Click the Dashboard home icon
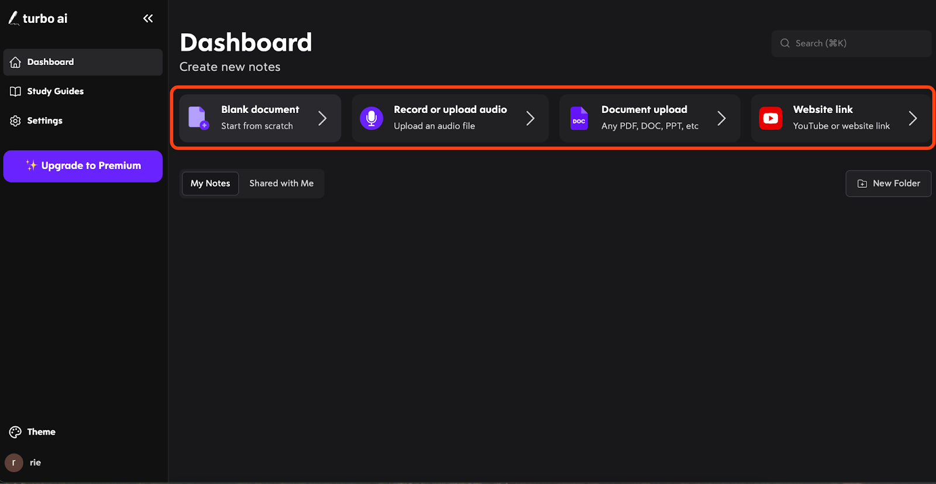This screenshot has width=936, height=484. (x=15, y=62)
